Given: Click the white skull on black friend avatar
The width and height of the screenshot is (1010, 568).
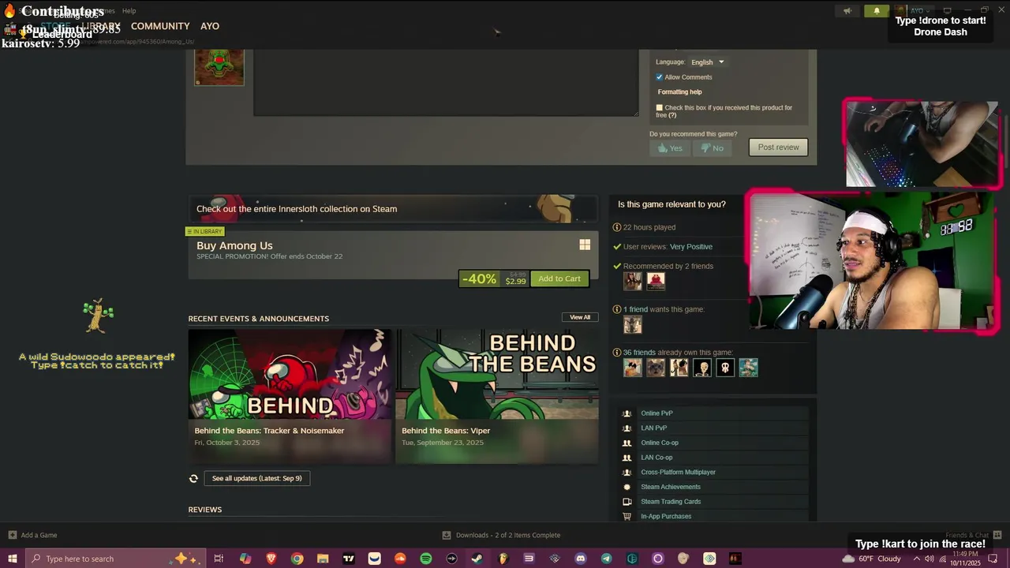Looking at the screenshot, I should (725, 368).
